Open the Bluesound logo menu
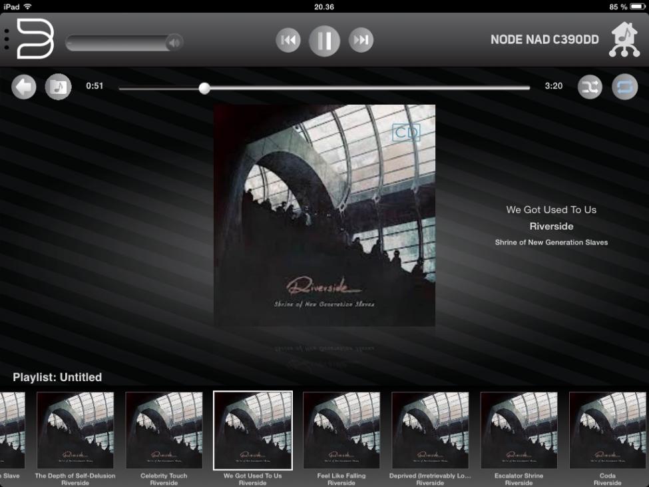 [x=35, y=39]
